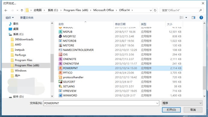Click the NAMECONTROLSERVER icon
The image size is (208, 117).
(x=60, y=50)
